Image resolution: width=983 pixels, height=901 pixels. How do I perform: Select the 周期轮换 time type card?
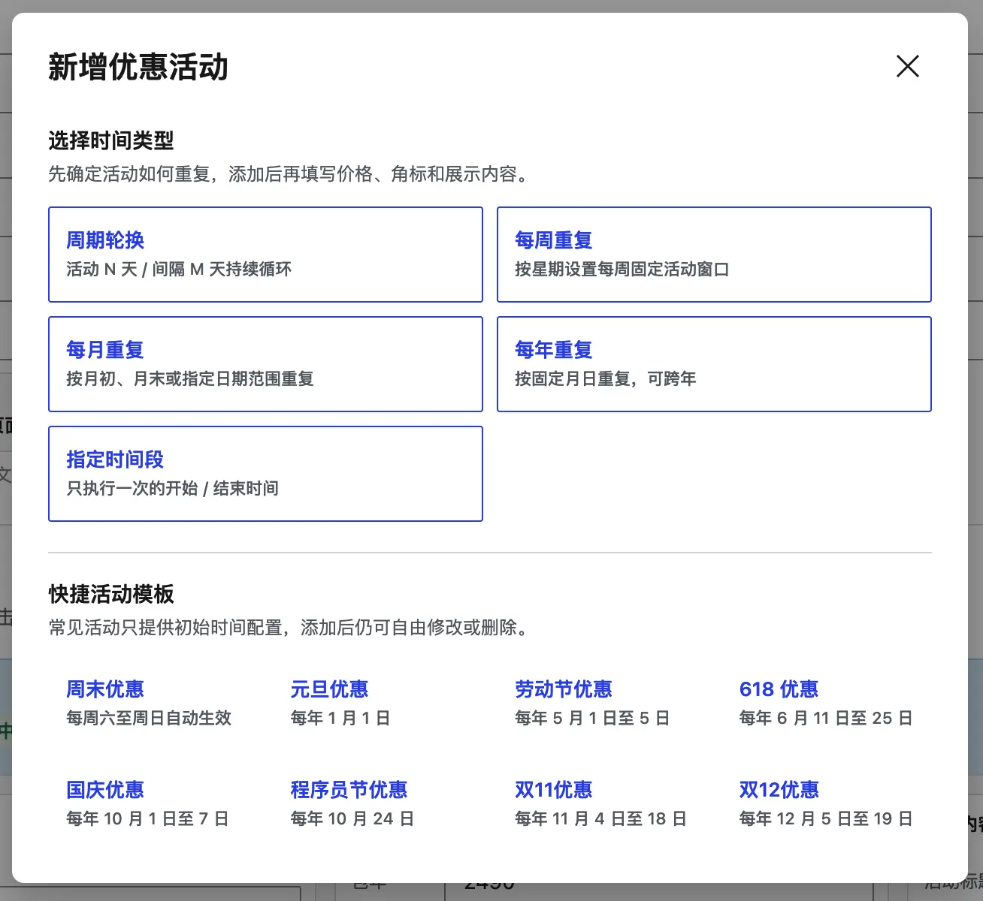click(x=265, y=255)
